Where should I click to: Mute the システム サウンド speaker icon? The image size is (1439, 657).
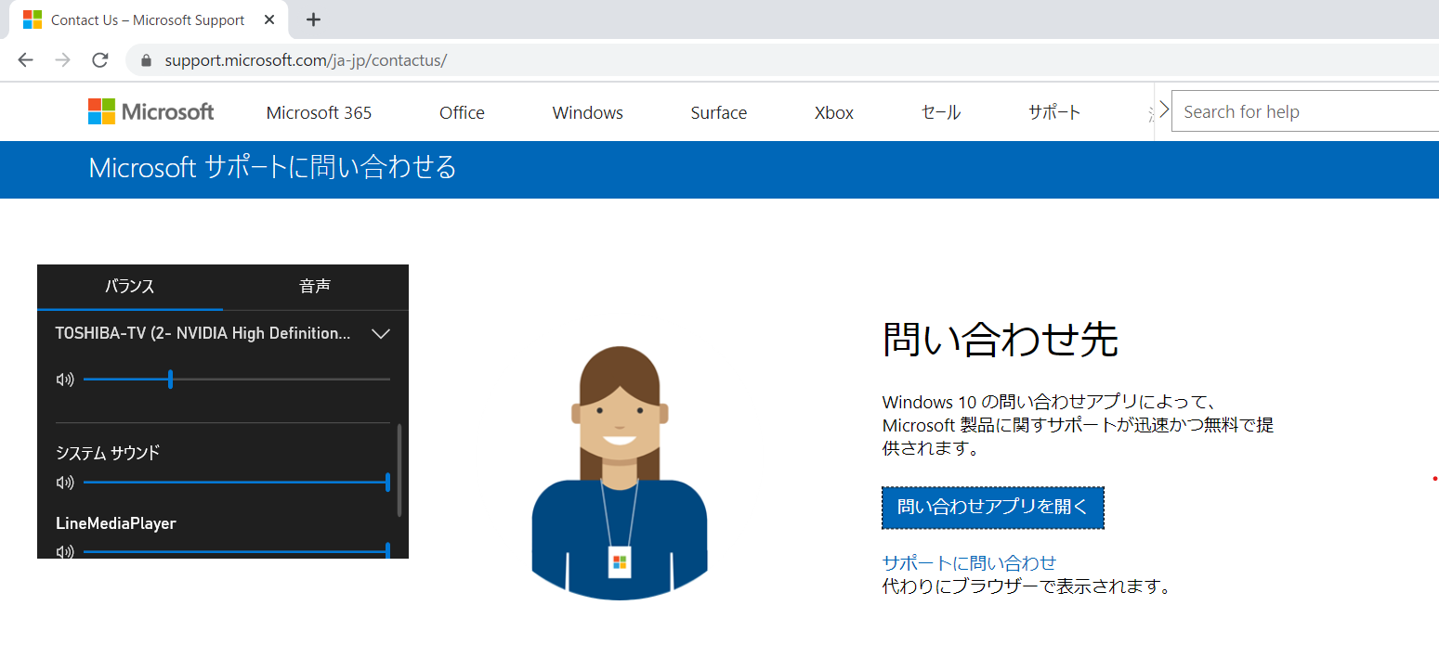[x=65, y=483]
